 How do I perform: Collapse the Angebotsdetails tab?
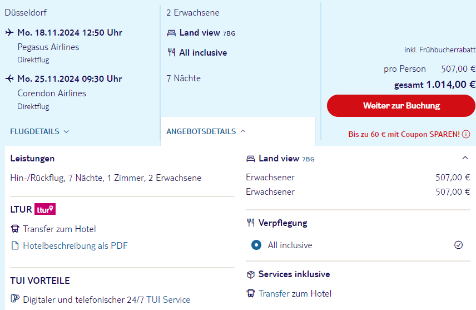[206, 132]
